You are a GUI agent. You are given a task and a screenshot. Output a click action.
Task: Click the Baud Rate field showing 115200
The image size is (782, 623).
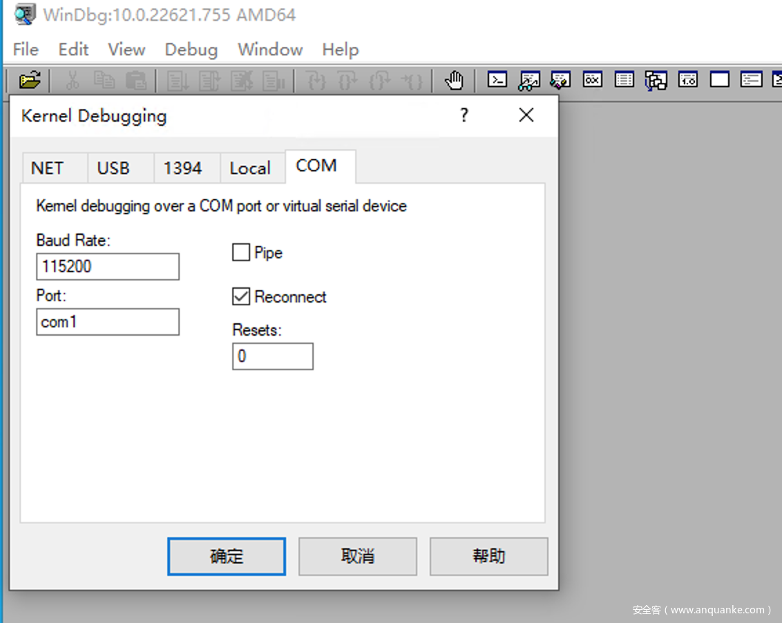108,267
